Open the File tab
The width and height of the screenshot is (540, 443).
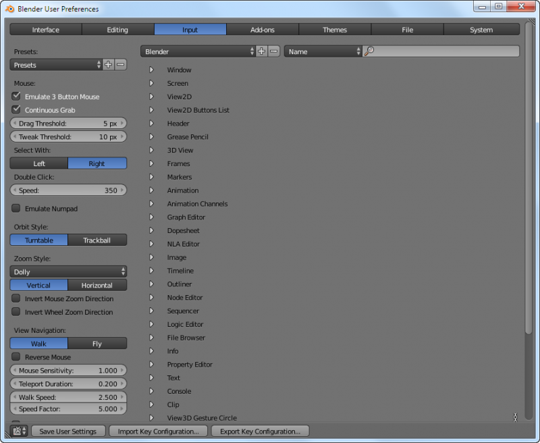tap(408, 30)
